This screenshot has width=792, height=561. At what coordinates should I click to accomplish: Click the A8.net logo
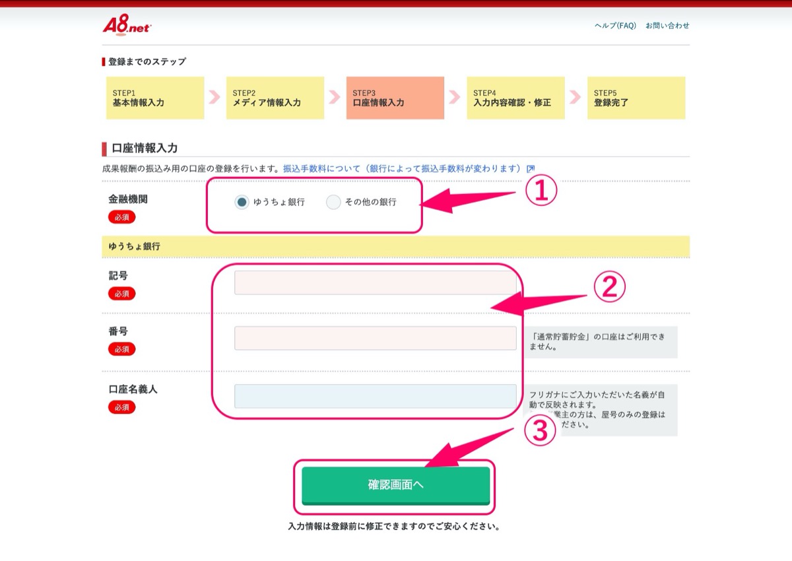click(x=127, y=25)
